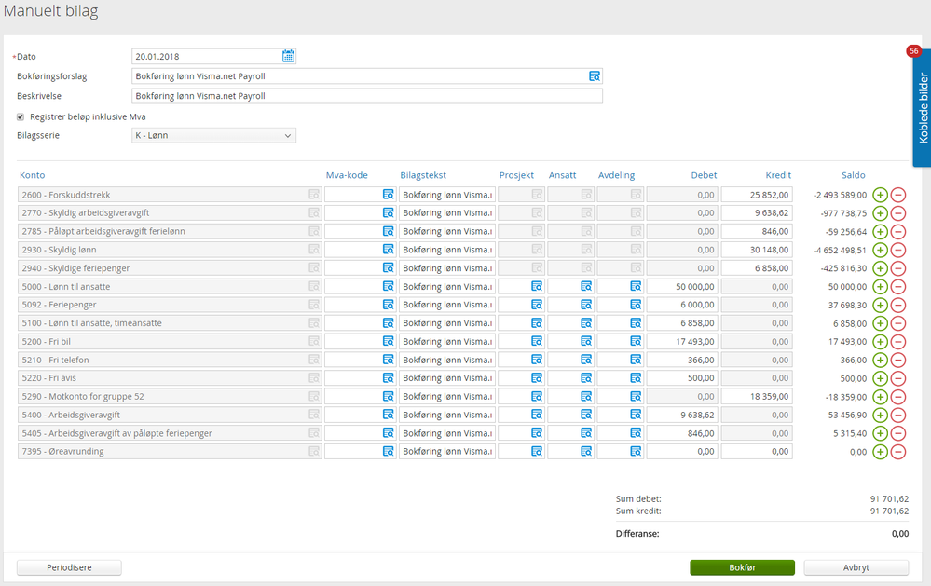931x586 pixels.
Task: Open the Koblede bilder side tab
Action: (x=922, y=107)
